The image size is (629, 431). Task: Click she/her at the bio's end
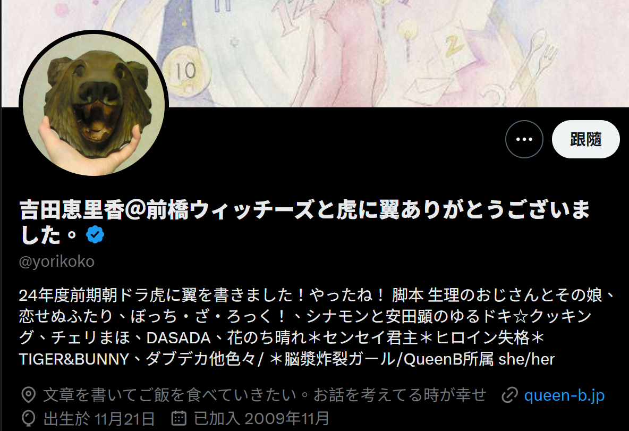pos(526,359)
